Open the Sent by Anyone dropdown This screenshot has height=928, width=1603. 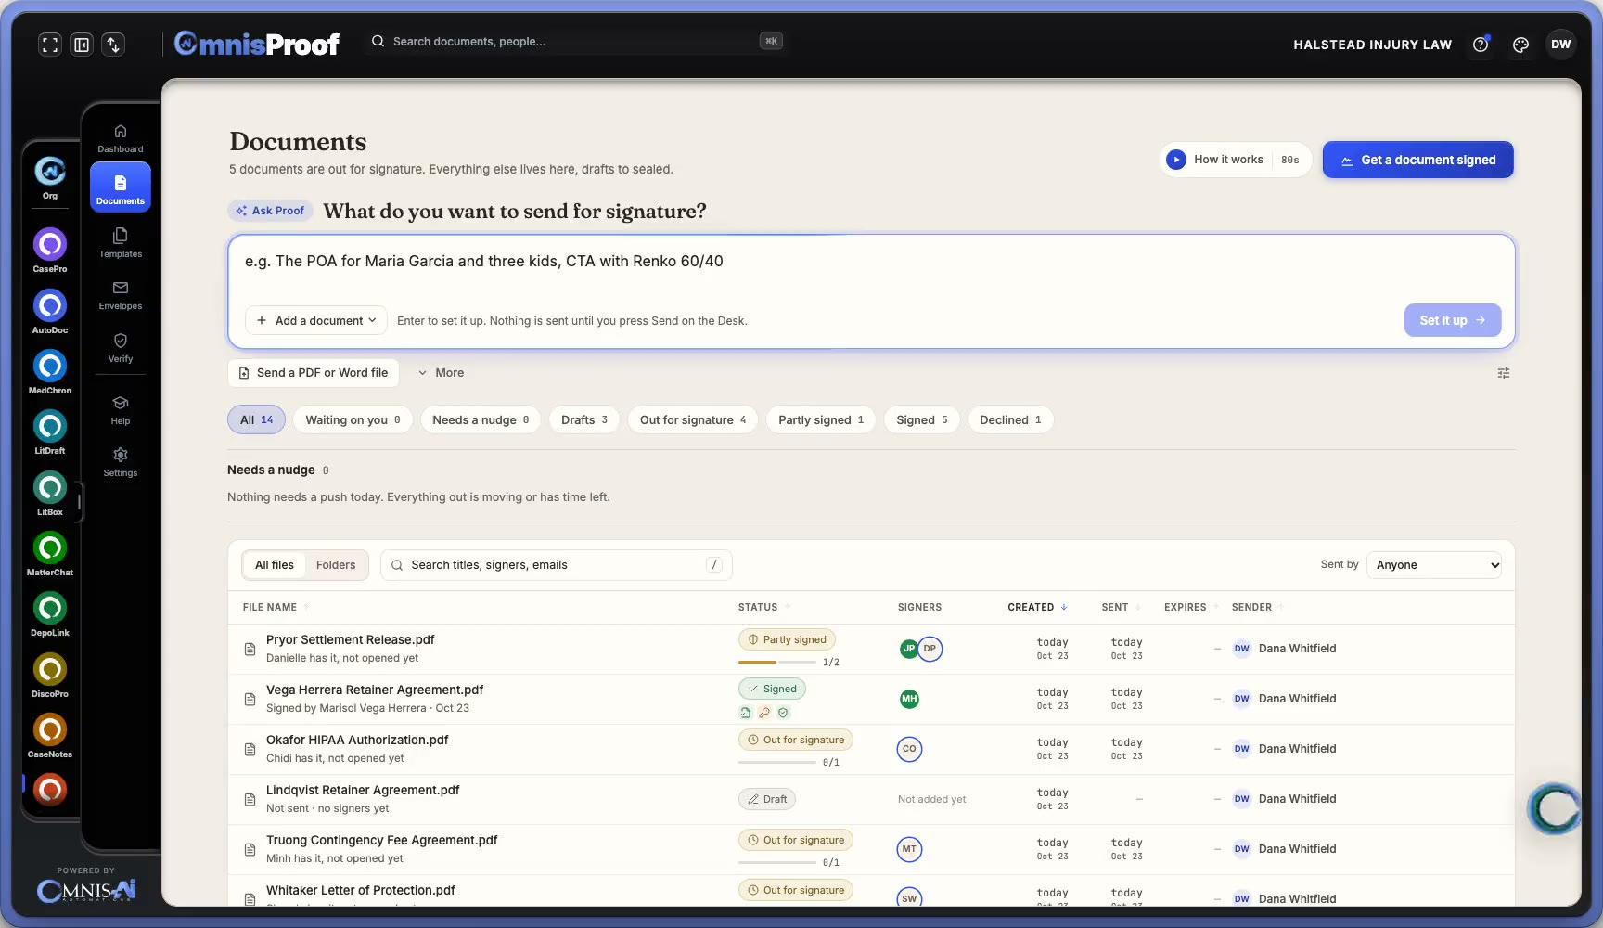(1434, 565)
